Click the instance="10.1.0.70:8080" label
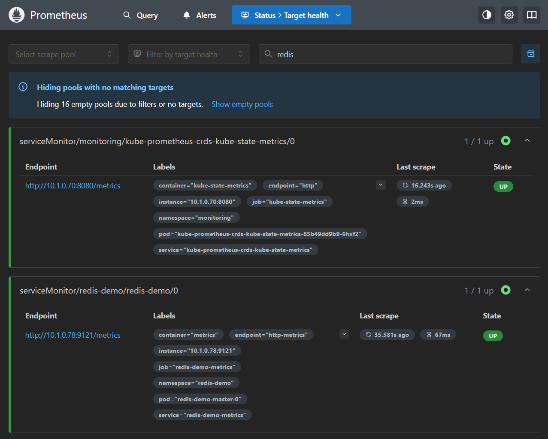The width and height of the screenshot is (548, 439). click(197, 202)
